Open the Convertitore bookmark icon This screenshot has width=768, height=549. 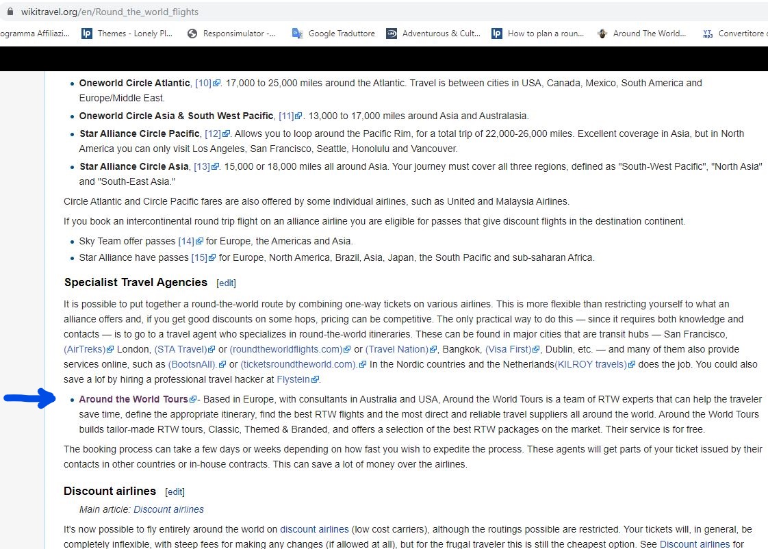pos(708,34)
